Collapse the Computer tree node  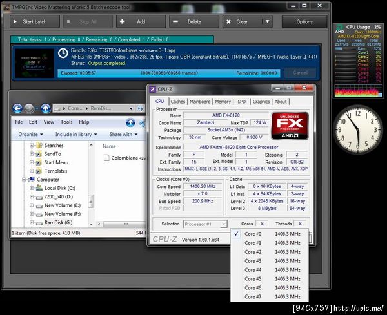tap(24, 180)
